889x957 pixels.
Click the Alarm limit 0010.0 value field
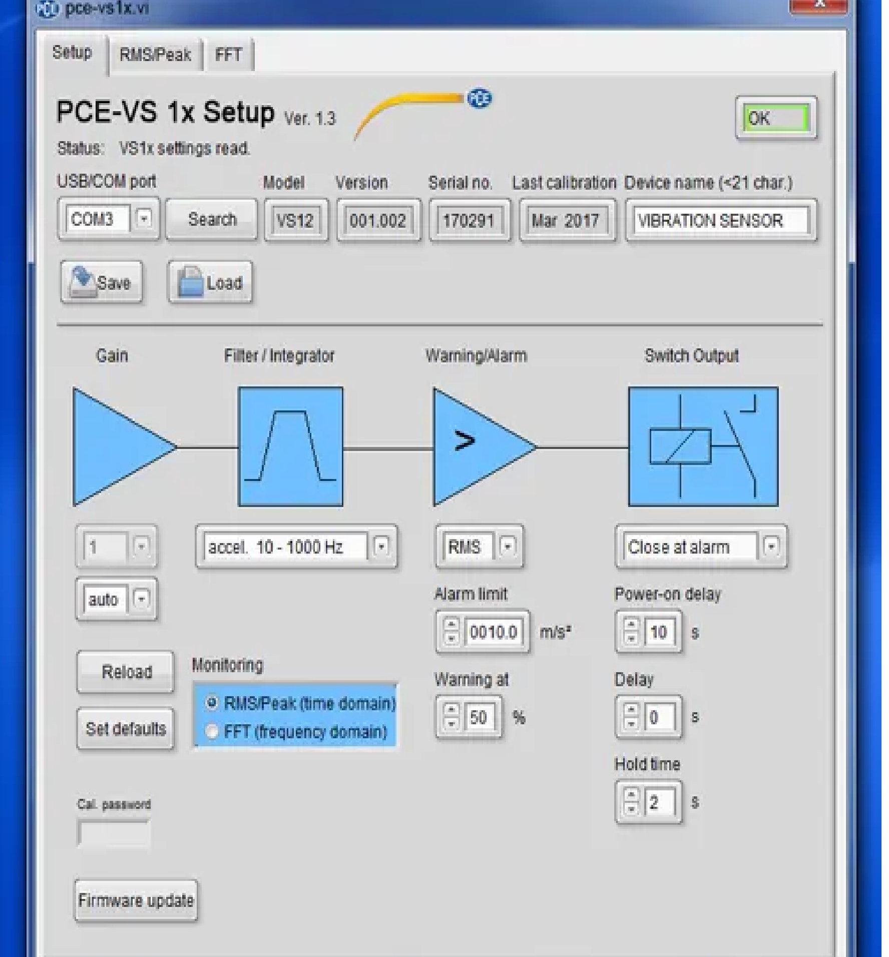[x=494, y=632]
